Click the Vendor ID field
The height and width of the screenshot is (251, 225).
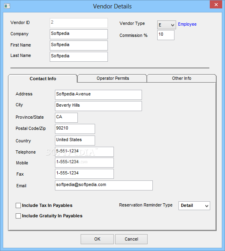79,23
